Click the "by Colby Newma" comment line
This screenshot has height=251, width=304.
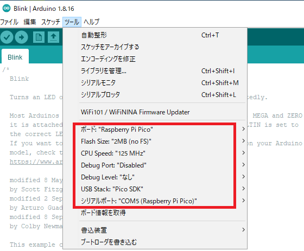[36, 226]
